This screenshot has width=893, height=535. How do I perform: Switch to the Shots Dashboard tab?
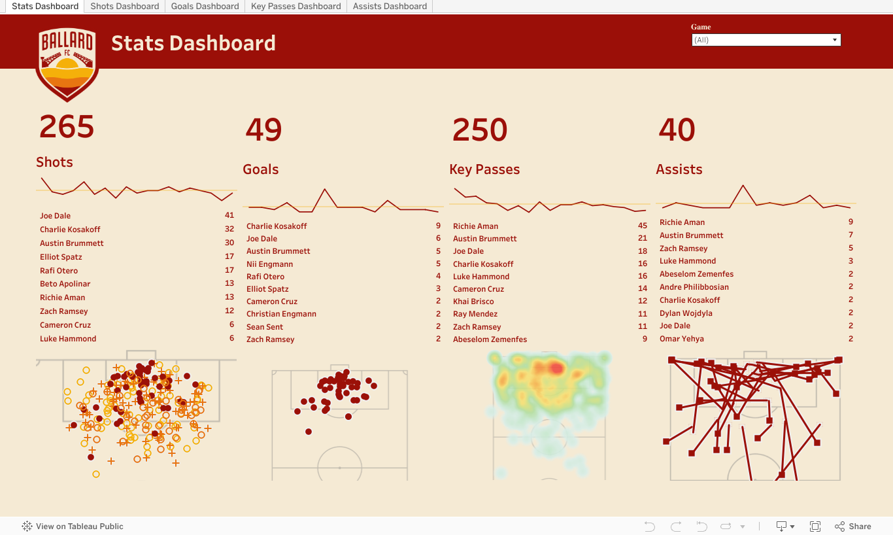(124, 7)
